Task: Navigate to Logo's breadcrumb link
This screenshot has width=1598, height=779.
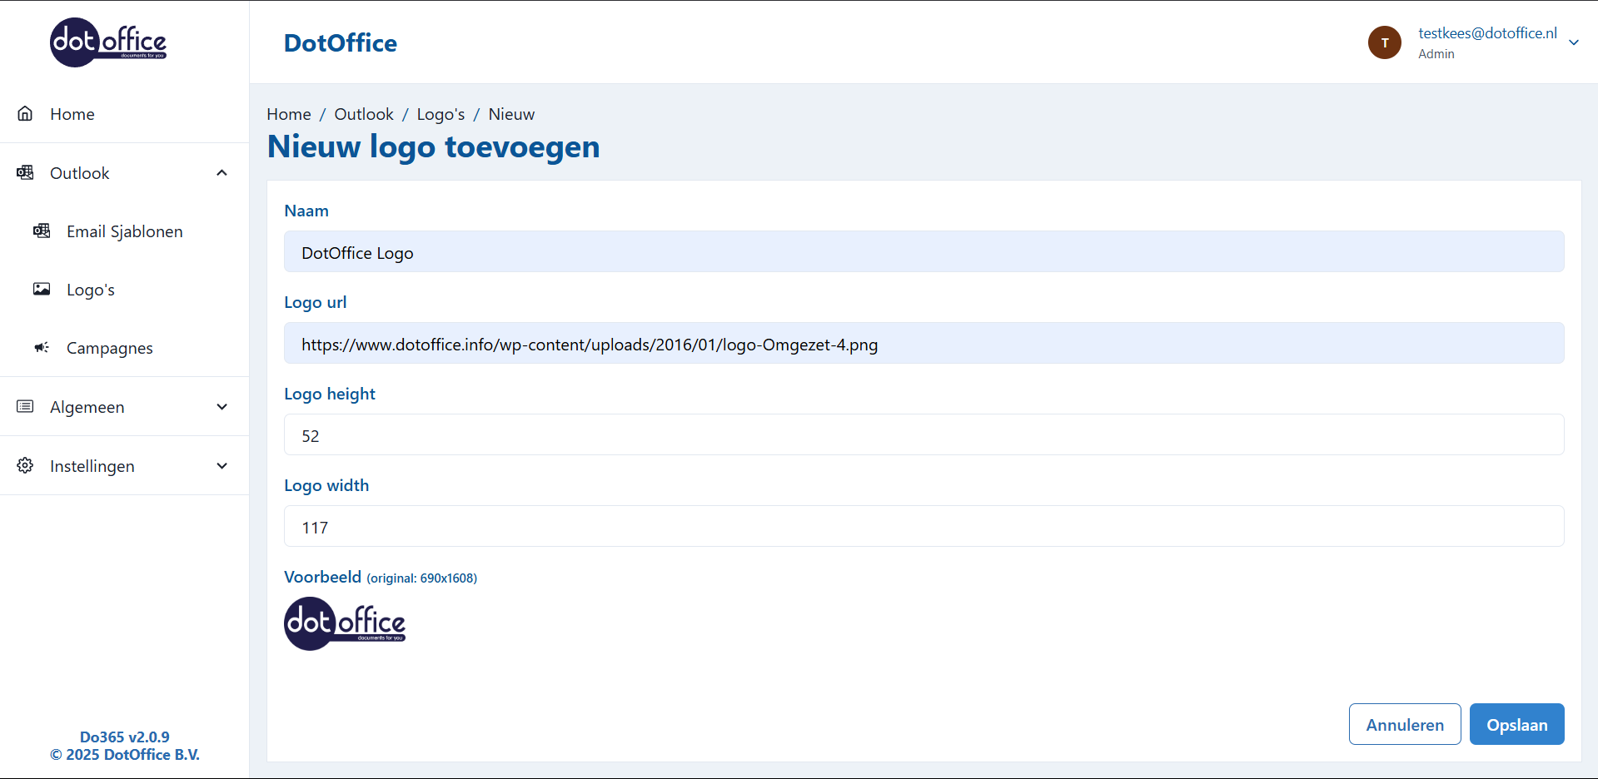Action: tap(441, 114)
